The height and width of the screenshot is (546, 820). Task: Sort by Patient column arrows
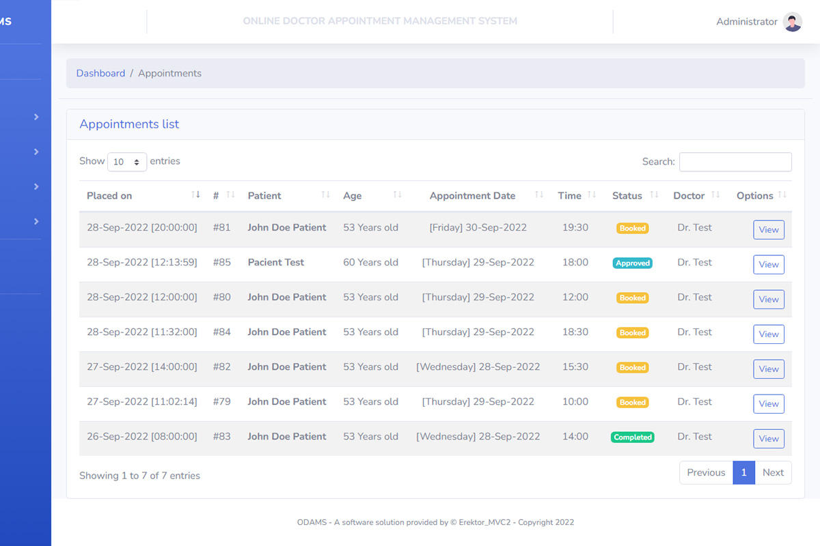click(326, 195)
